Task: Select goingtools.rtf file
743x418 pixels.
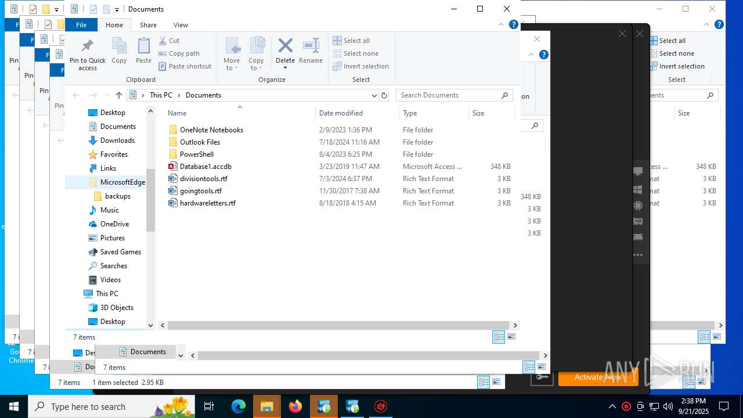Action: [200, 191]
